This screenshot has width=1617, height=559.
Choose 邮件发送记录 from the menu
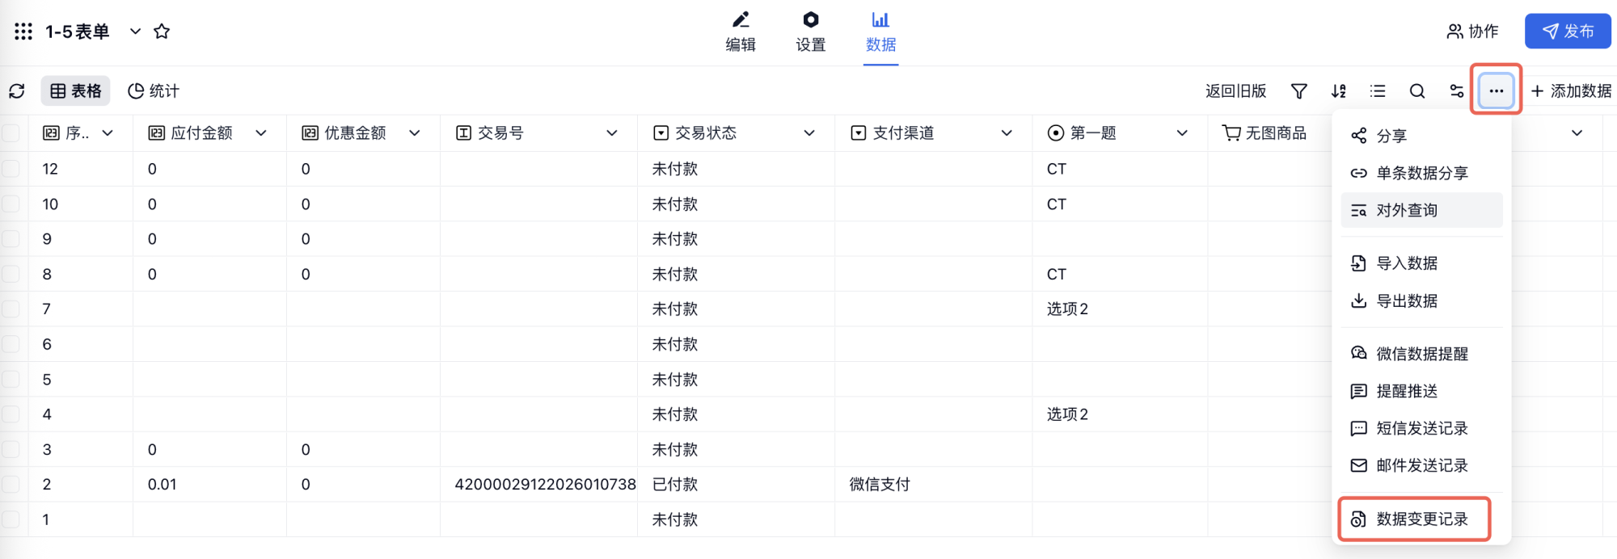pos(1421,465)
